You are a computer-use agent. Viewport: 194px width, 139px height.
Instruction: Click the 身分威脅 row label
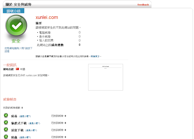click(45, 37)
